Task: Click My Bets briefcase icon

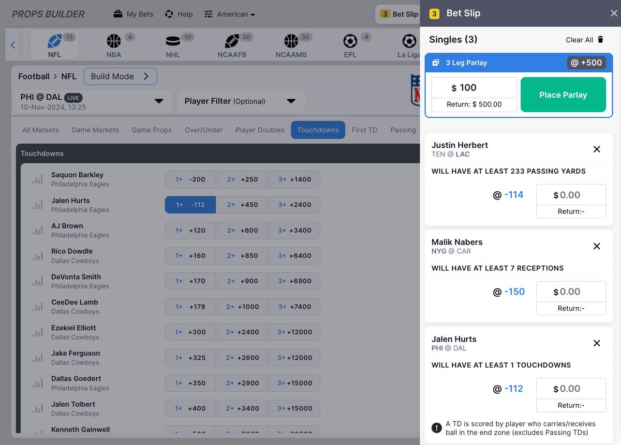Action: (x=118, y=14)
